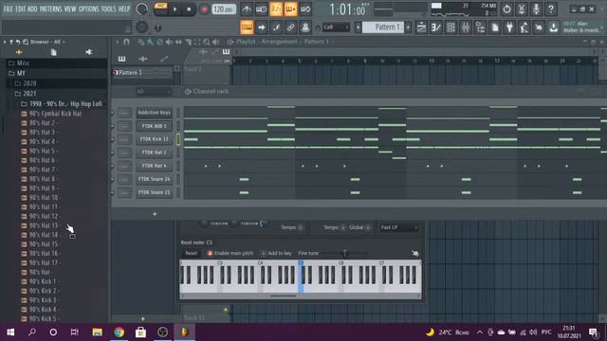The image size is (607, 341).
Task: Open the OPTIONS menu
Action: pos(88,9)
